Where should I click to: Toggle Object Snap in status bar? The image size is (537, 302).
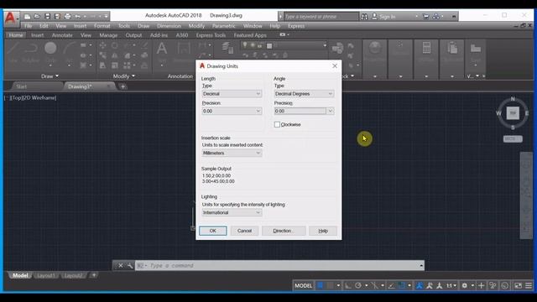pos(402,285)
